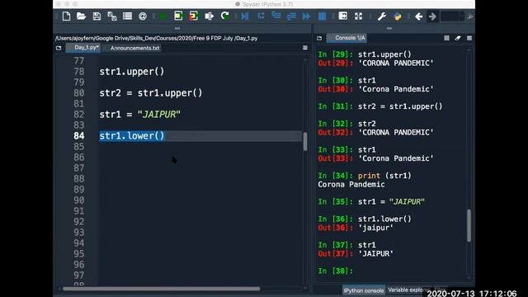Click the highlighted str1.lower() line
528x297 pixels.
click(x=132, y=136)
